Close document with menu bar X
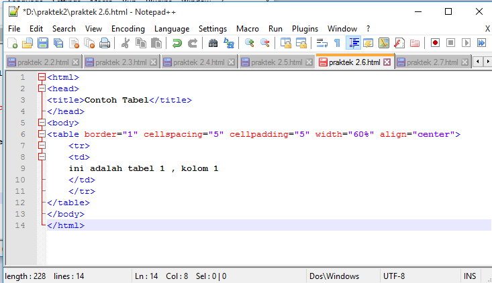492x283 pixels. click(487, 29)
